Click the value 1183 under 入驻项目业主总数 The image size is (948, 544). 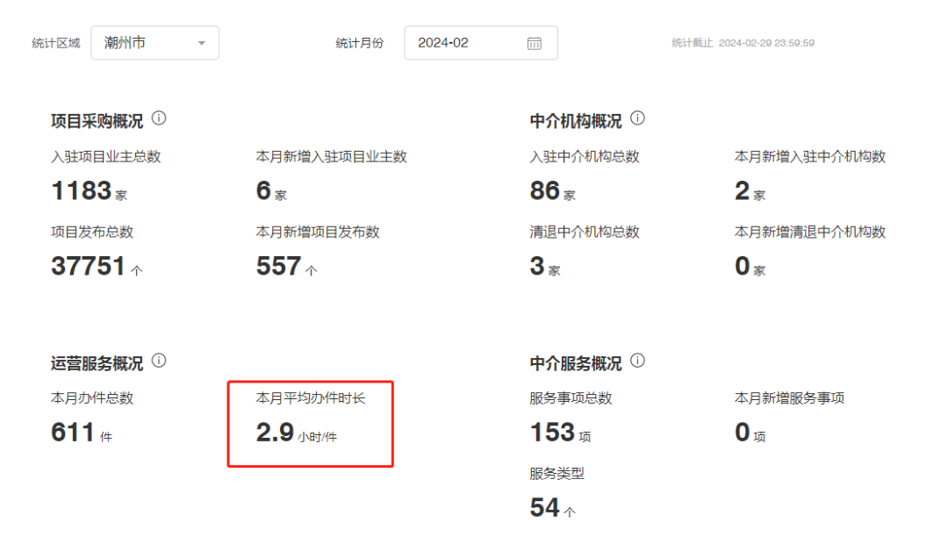[x=82, y=190]
